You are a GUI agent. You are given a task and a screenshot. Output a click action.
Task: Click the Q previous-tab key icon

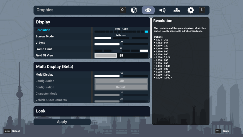123,10
